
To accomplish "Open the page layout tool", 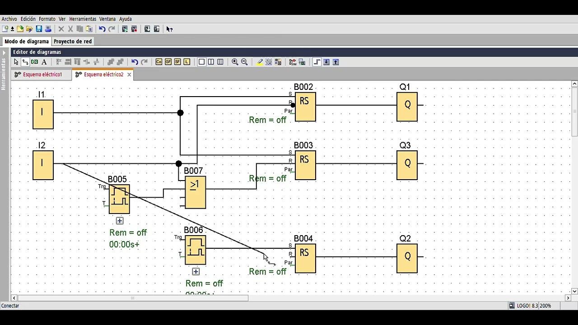I will [269, 62].
